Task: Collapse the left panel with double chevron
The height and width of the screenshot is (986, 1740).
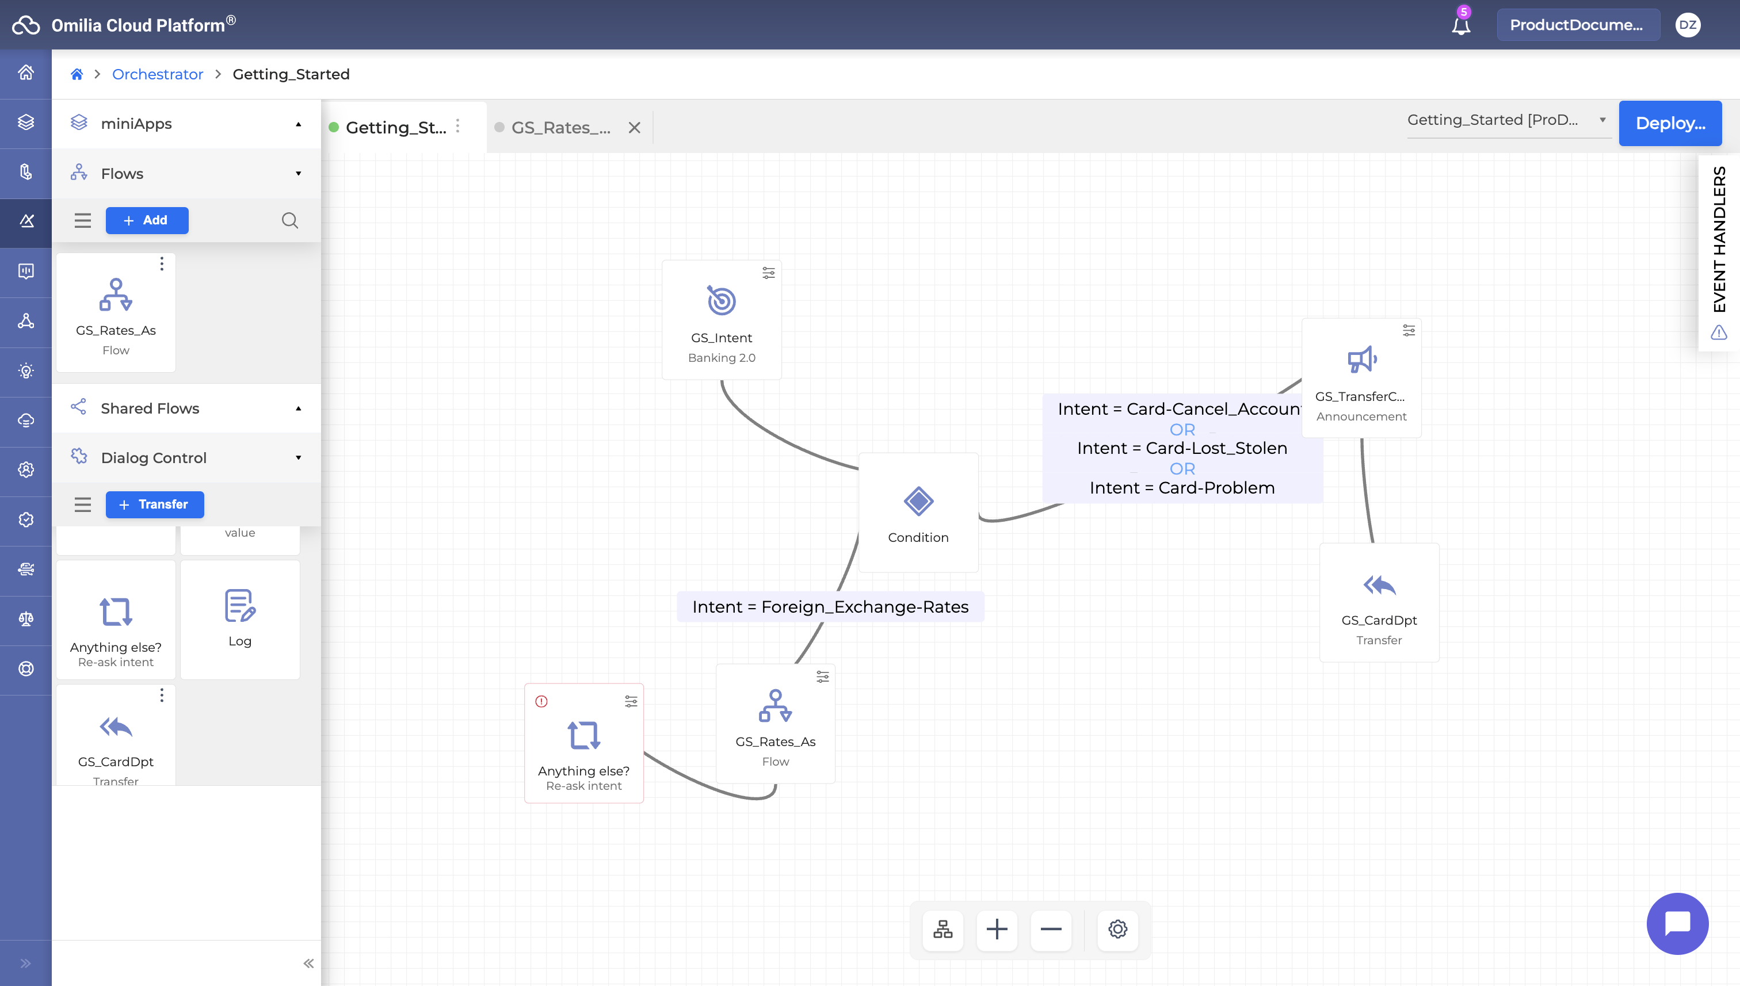Action: 308,963
